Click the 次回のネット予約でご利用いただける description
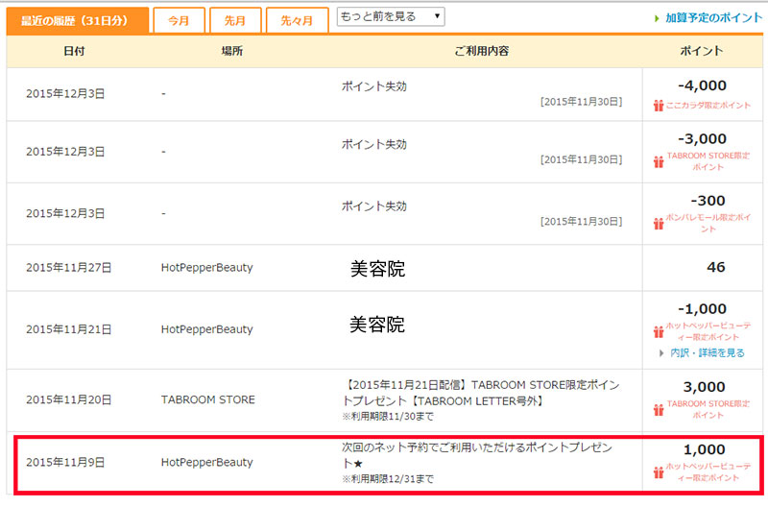Viewport: 768px width, 507px height. tap(477, 455)
